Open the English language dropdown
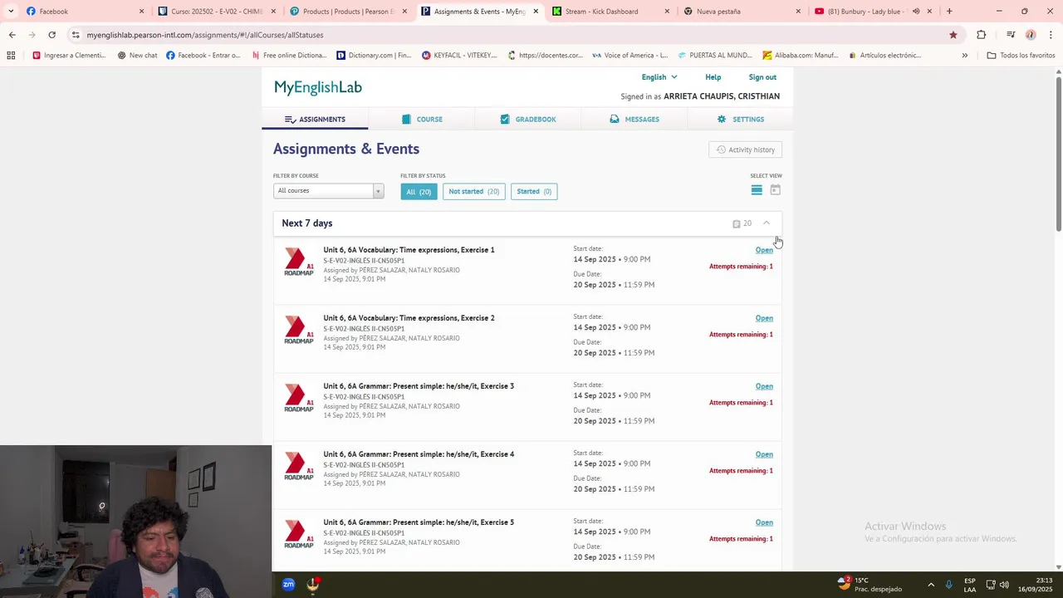Viewport: 1063px width, 598px height. point(659,77)
